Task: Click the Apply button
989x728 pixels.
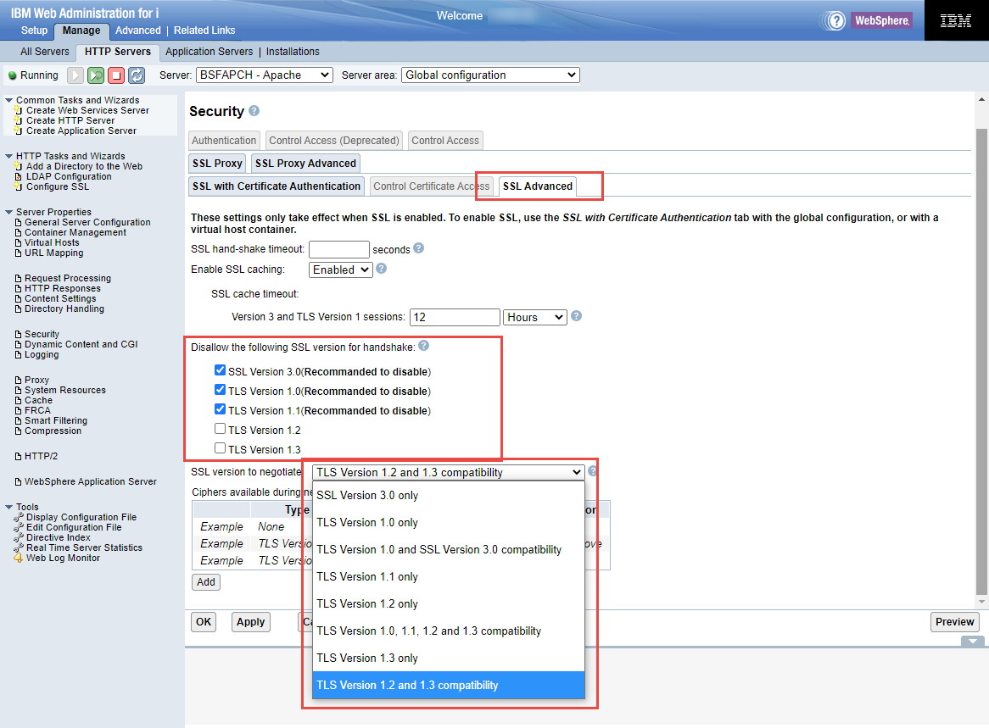Action: point(250,621)
